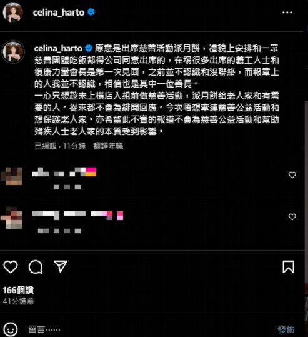The image size is (308, 337).
Task: Click the verified badge beside the header username
Action: [91, 13]
